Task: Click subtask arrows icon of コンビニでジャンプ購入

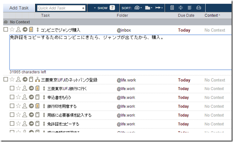Action: click(x=38, y=30)
